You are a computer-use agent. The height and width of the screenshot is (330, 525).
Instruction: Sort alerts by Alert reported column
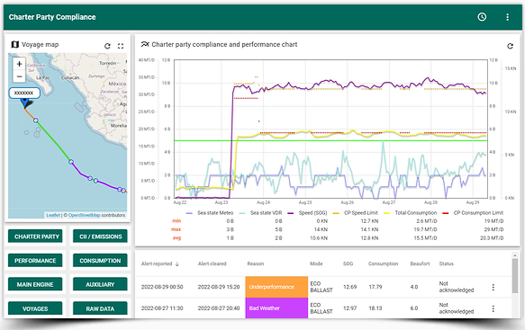point(160,263)
